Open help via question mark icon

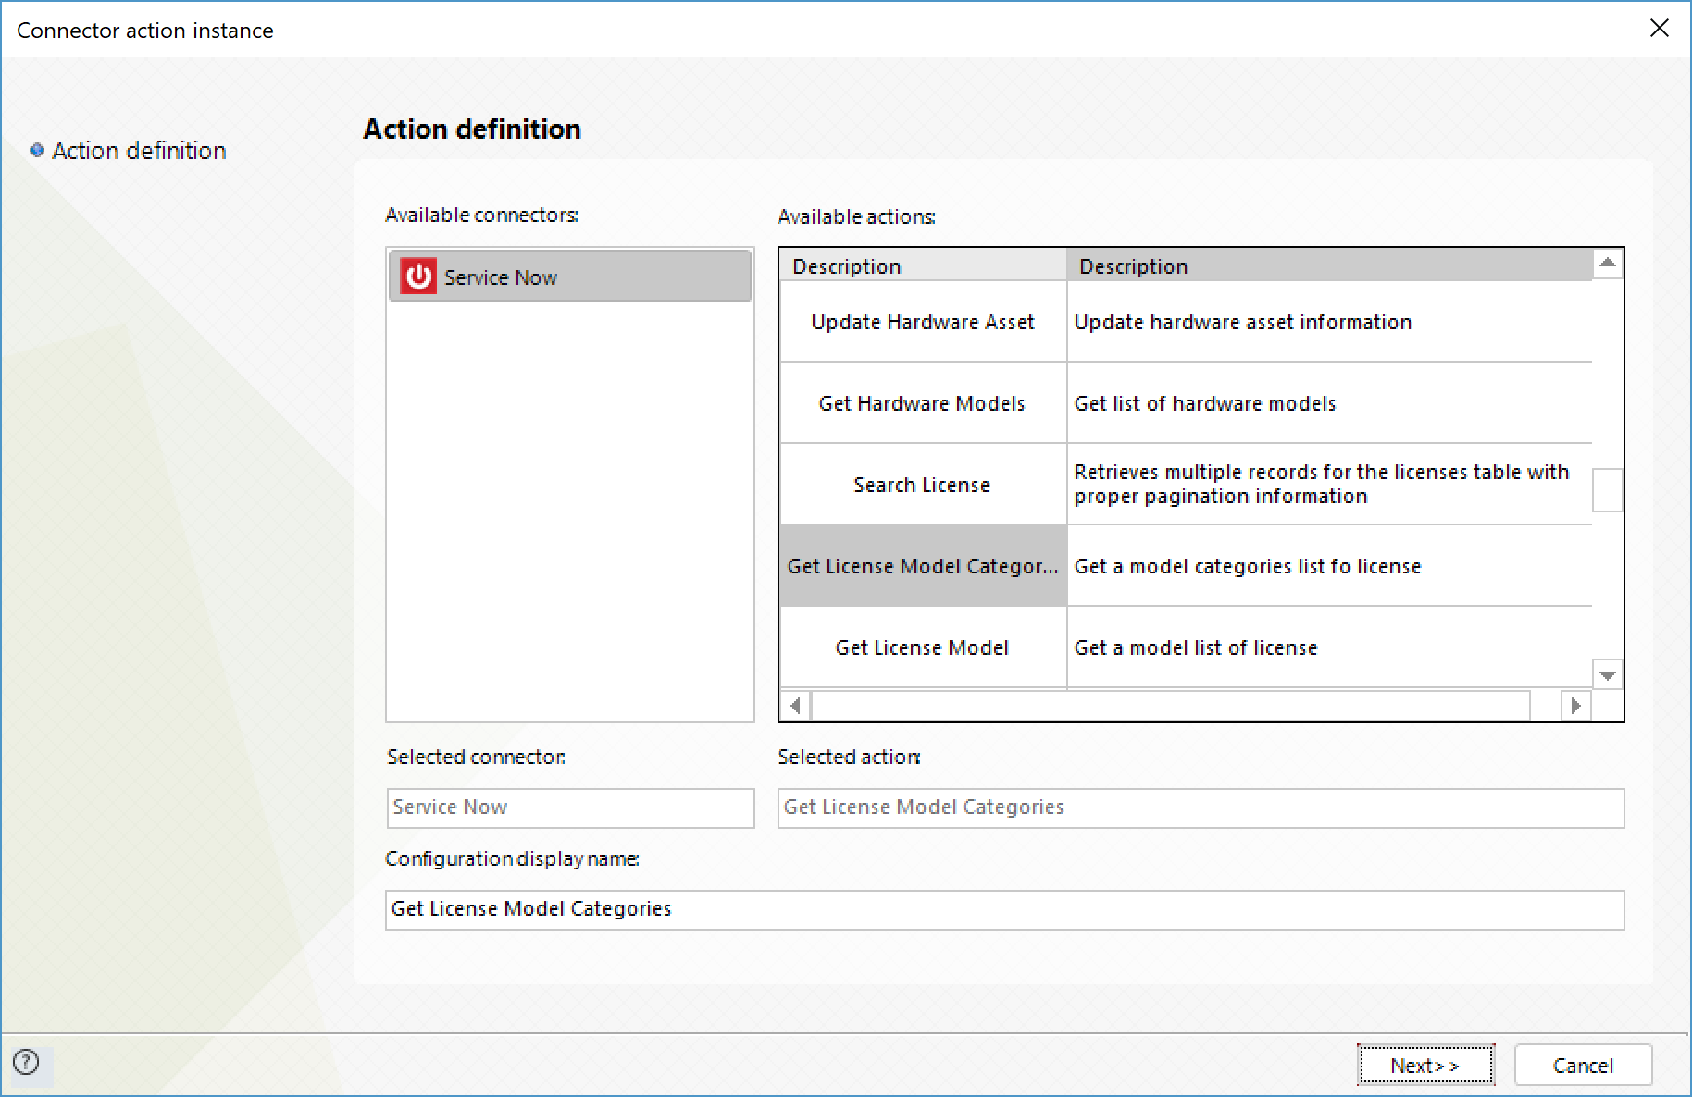click(27, 1062)
